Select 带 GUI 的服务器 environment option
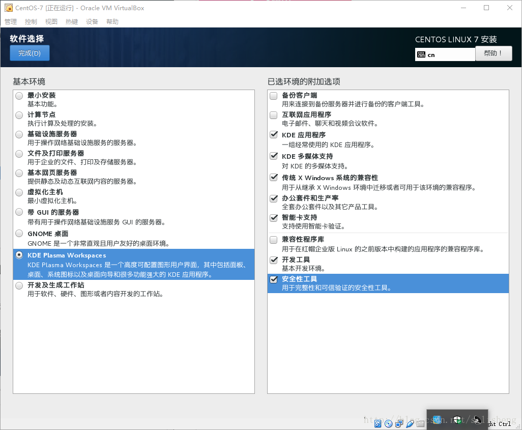522x430 pixels. [x=19, y=212]
